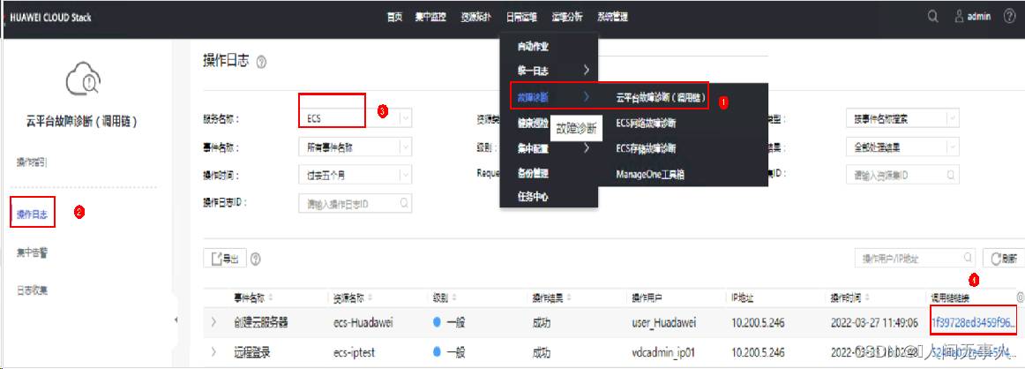
Task: Open 集中监控 in top navigation
Action: tap(430, 17)
